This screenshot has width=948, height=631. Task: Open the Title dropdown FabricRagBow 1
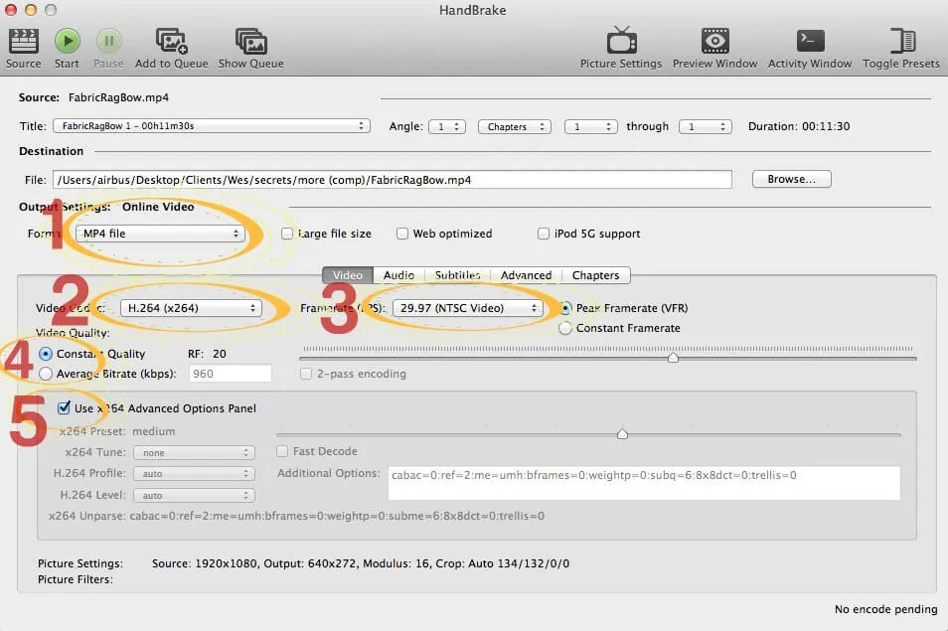click(212, 126)
